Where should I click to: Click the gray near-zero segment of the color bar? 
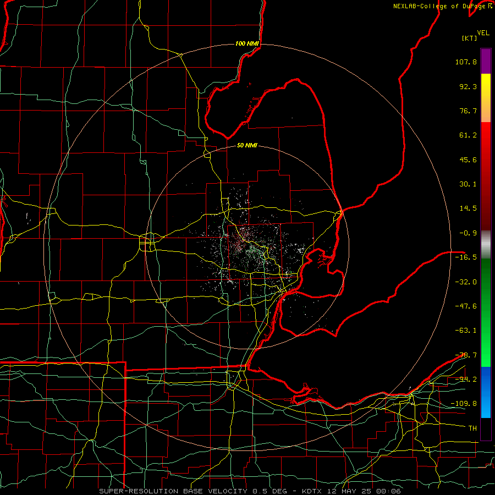486,245
